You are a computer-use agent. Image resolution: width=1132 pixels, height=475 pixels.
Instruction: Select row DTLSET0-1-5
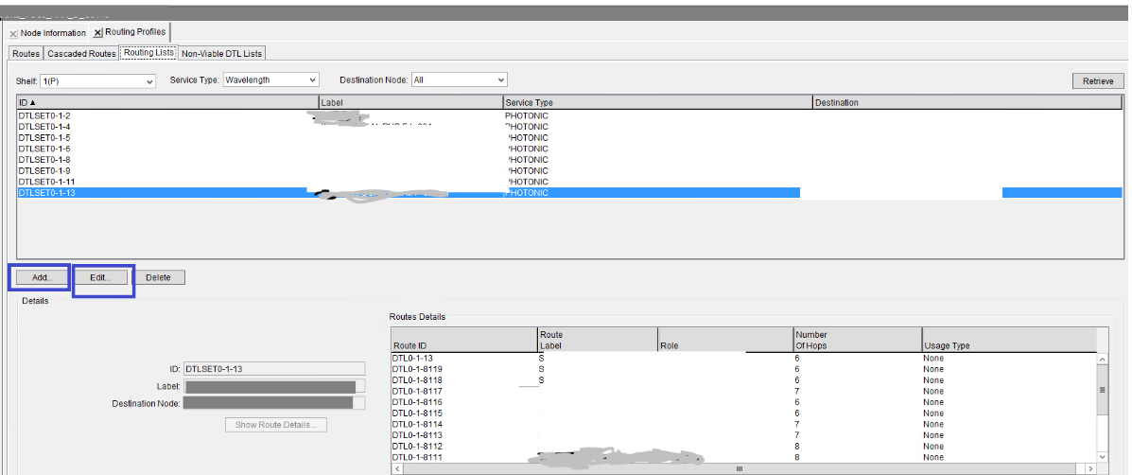(x=569, y=137)
